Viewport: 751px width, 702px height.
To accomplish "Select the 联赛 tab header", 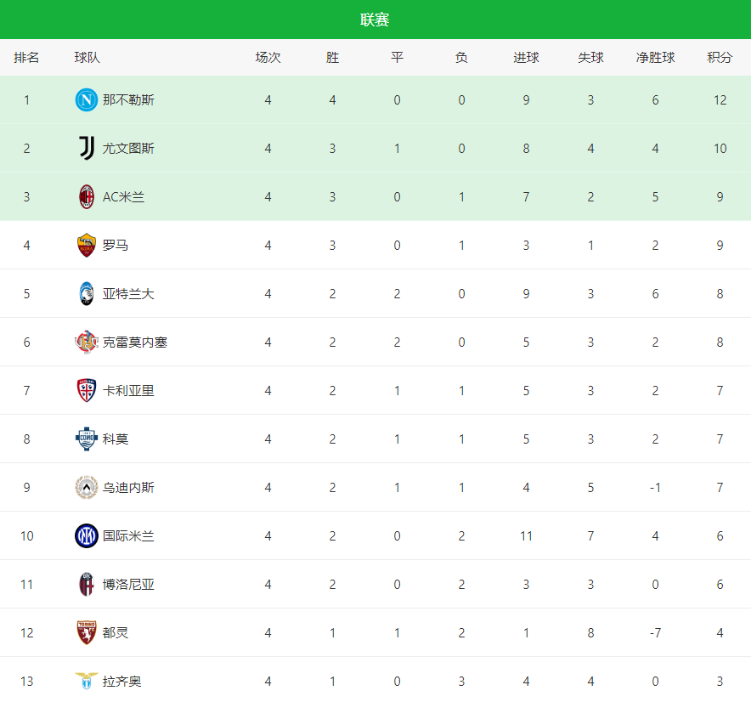I will [x=375, y=20].
